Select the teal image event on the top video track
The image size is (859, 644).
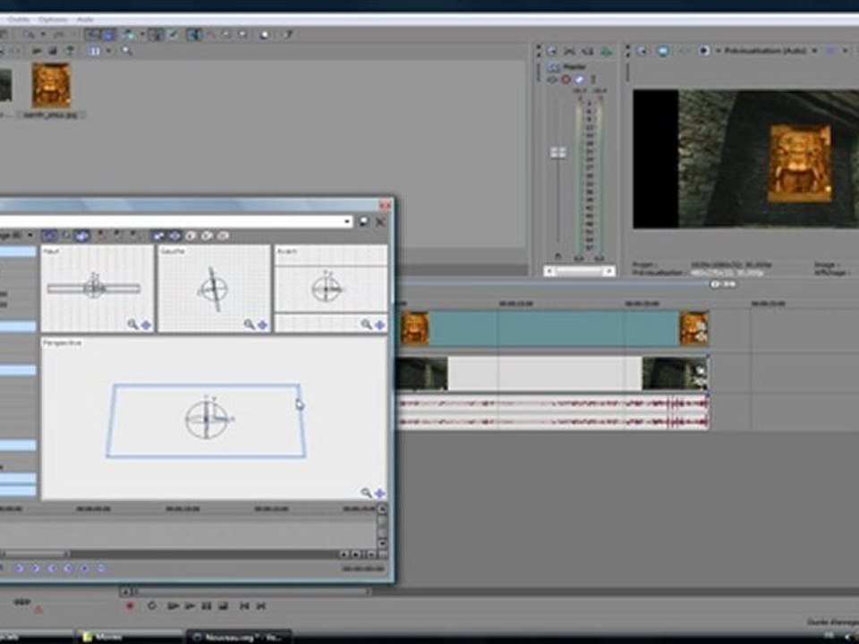click(x=554, y=328)
